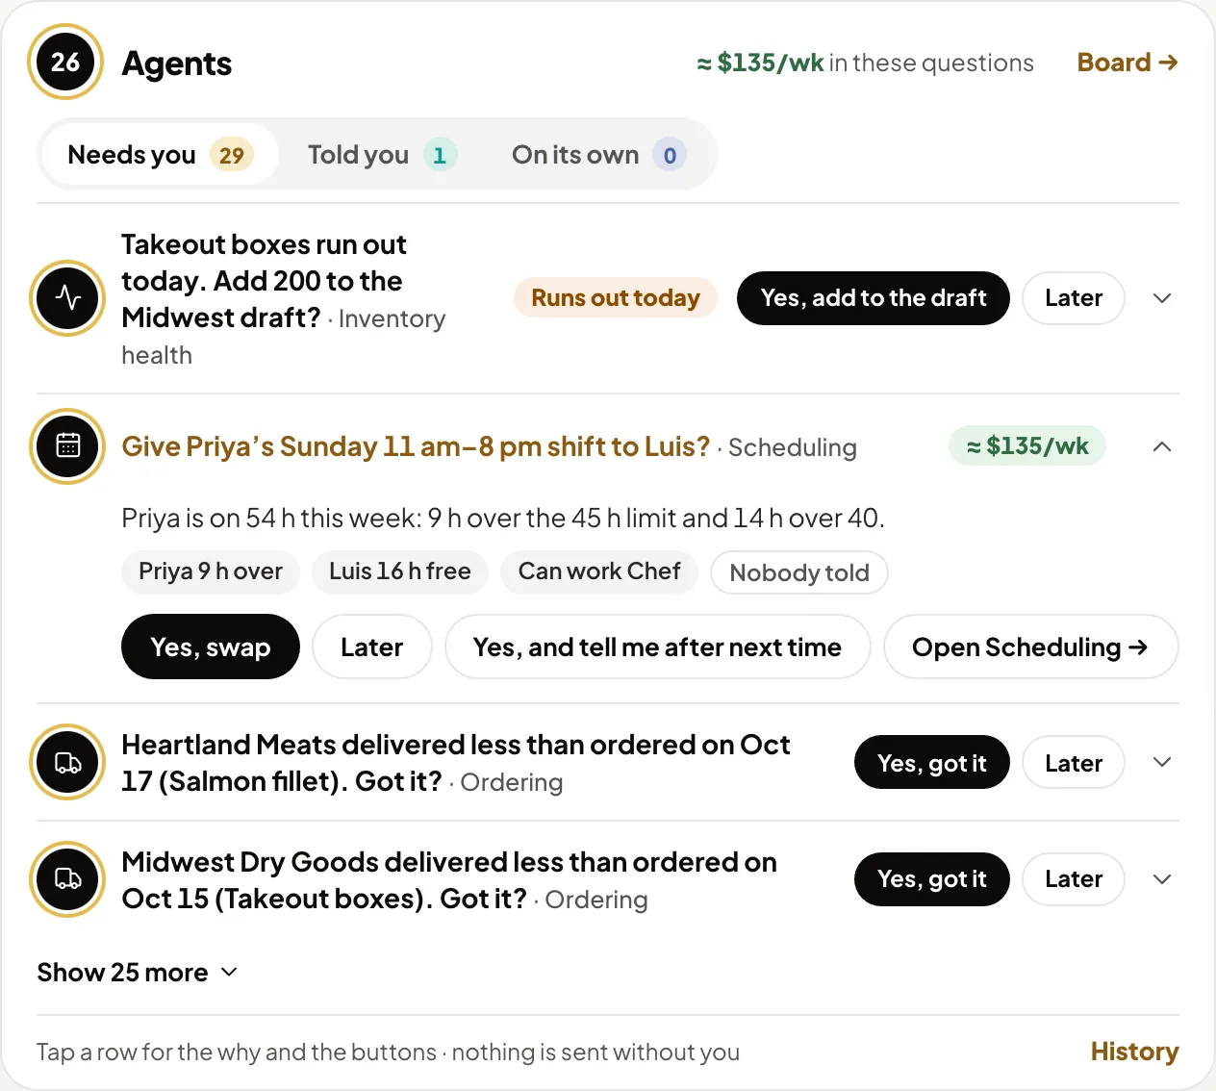1216x1091 pixels.
Task: Click the Yes, swap button
Action: 211,647
